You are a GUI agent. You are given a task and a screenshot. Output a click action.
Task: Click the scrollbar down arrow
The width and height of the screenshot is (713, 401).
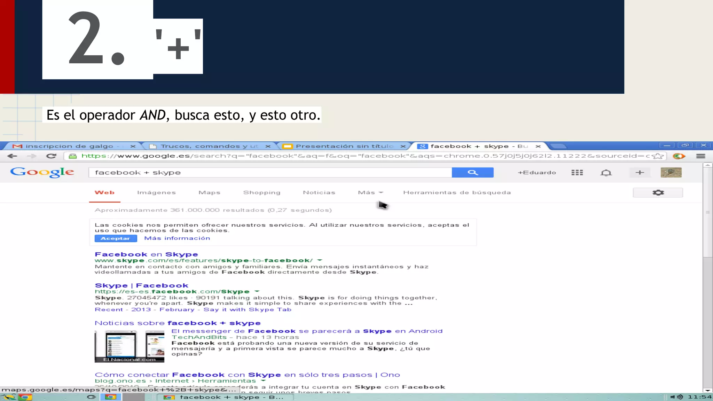tap(707, 391)
